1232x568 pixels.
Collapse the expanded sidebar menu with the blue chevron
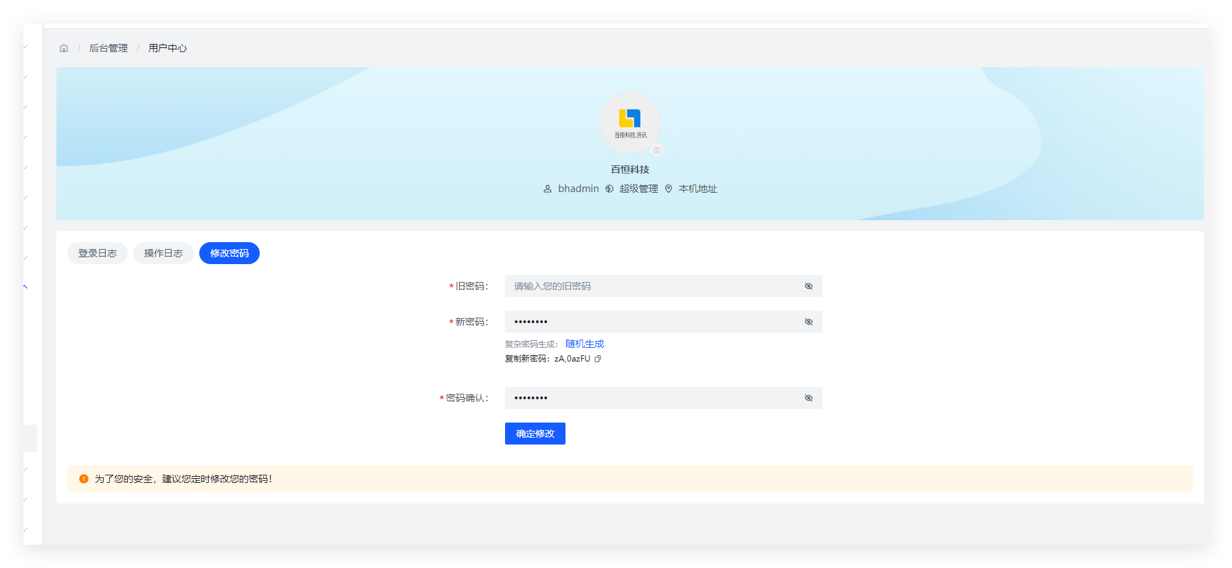pos(25,287)
